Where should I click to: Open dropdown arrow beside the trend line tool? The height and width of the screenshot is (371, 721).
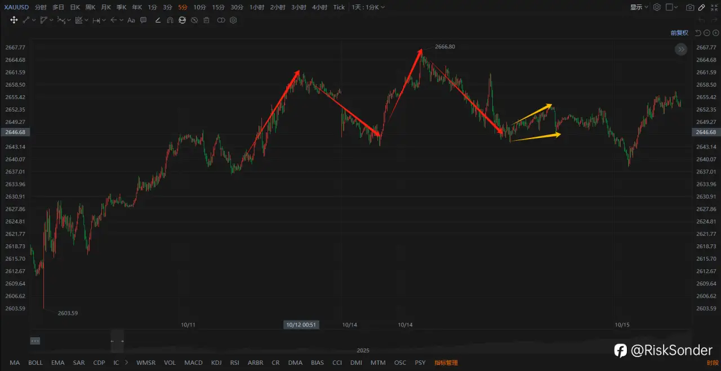(x=34, y=20)
